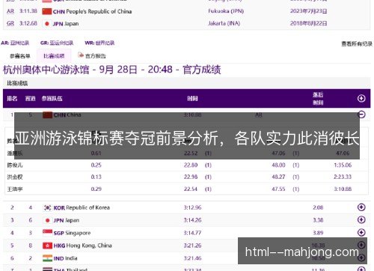
Task: Select the 比赛成绩 tab
Action: pos(54,56)
